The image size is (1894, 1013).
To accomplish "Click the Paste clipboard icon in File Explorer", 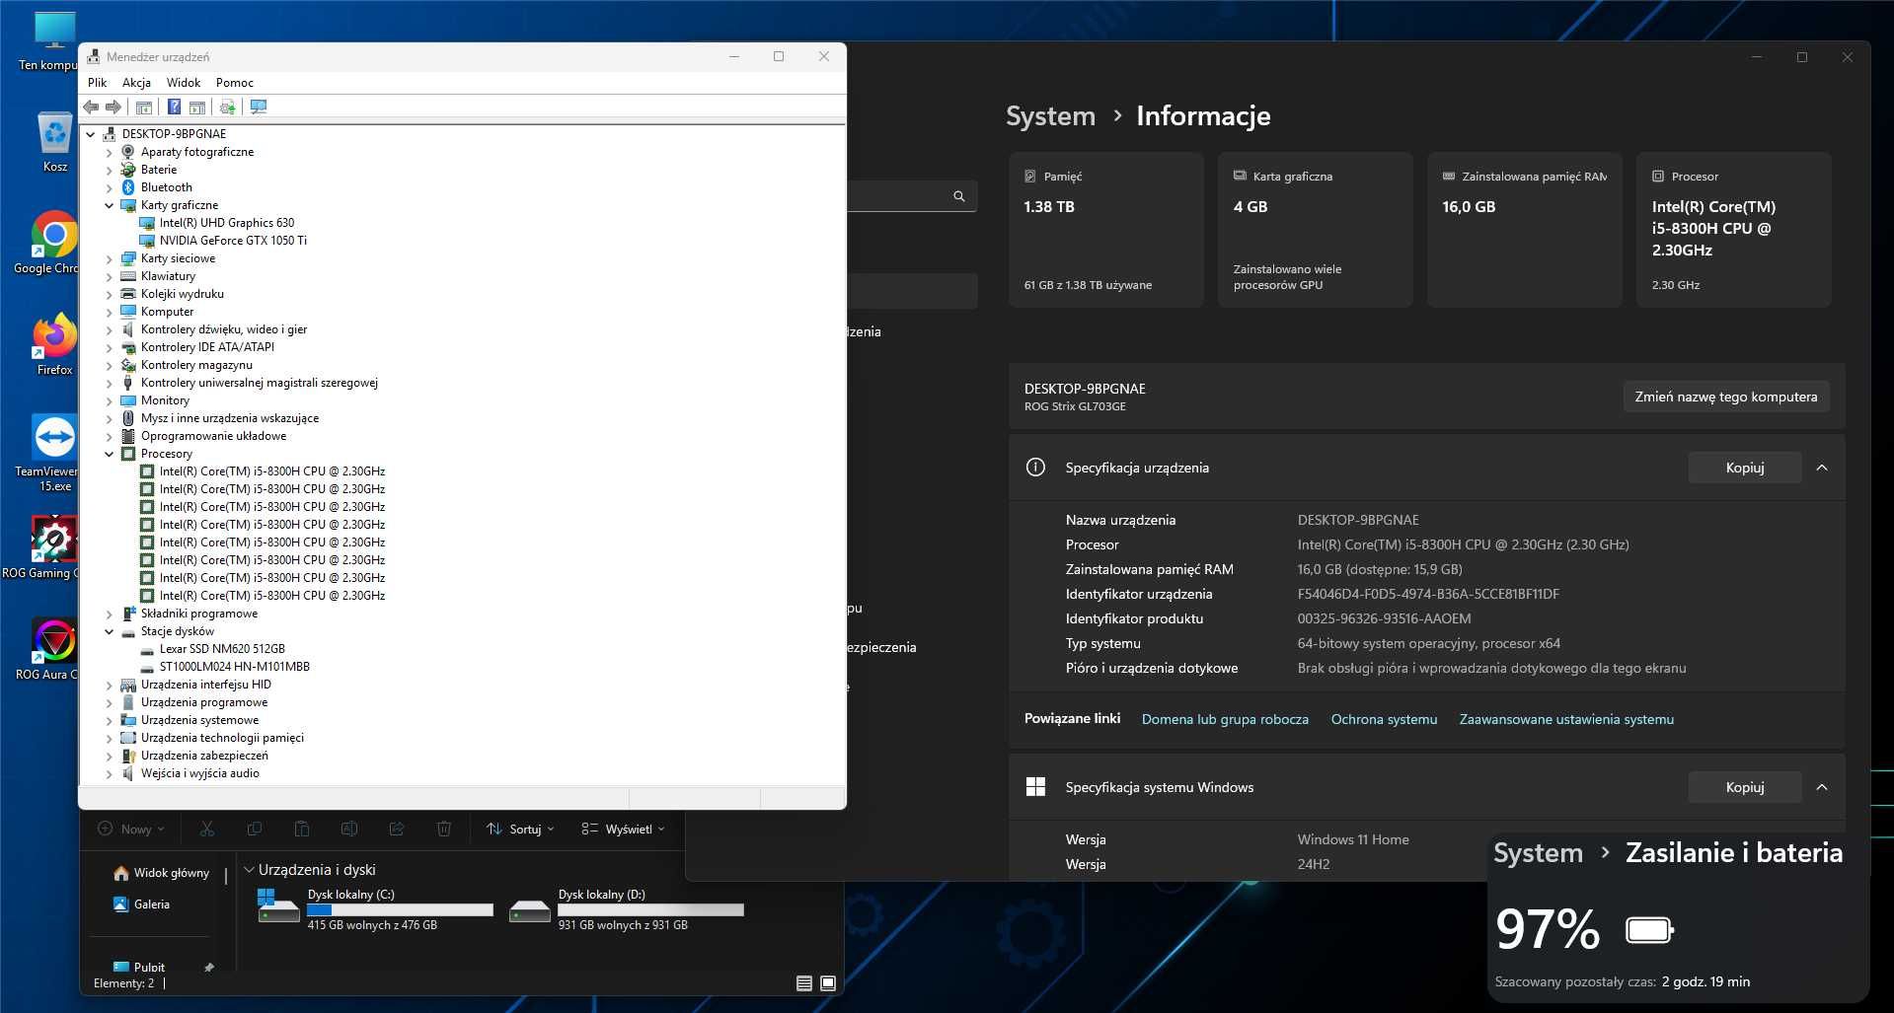I will click(302, 829).
